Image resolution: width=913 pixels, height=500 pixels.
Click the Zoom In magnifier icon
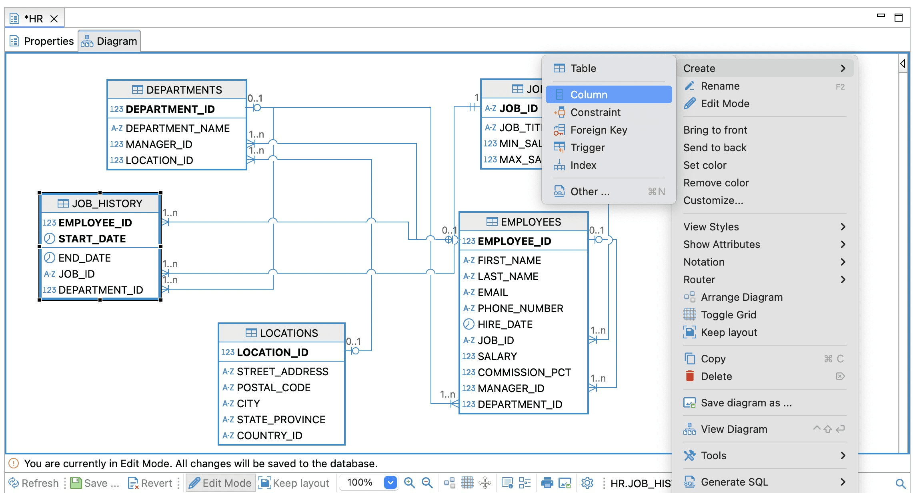[409, 483]
